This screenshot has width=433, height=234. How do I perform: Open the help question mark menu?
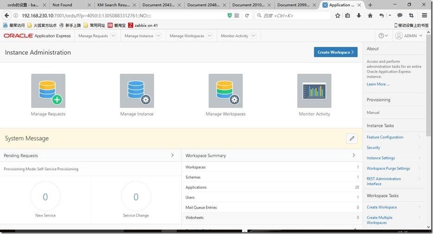tap(383, 36)
